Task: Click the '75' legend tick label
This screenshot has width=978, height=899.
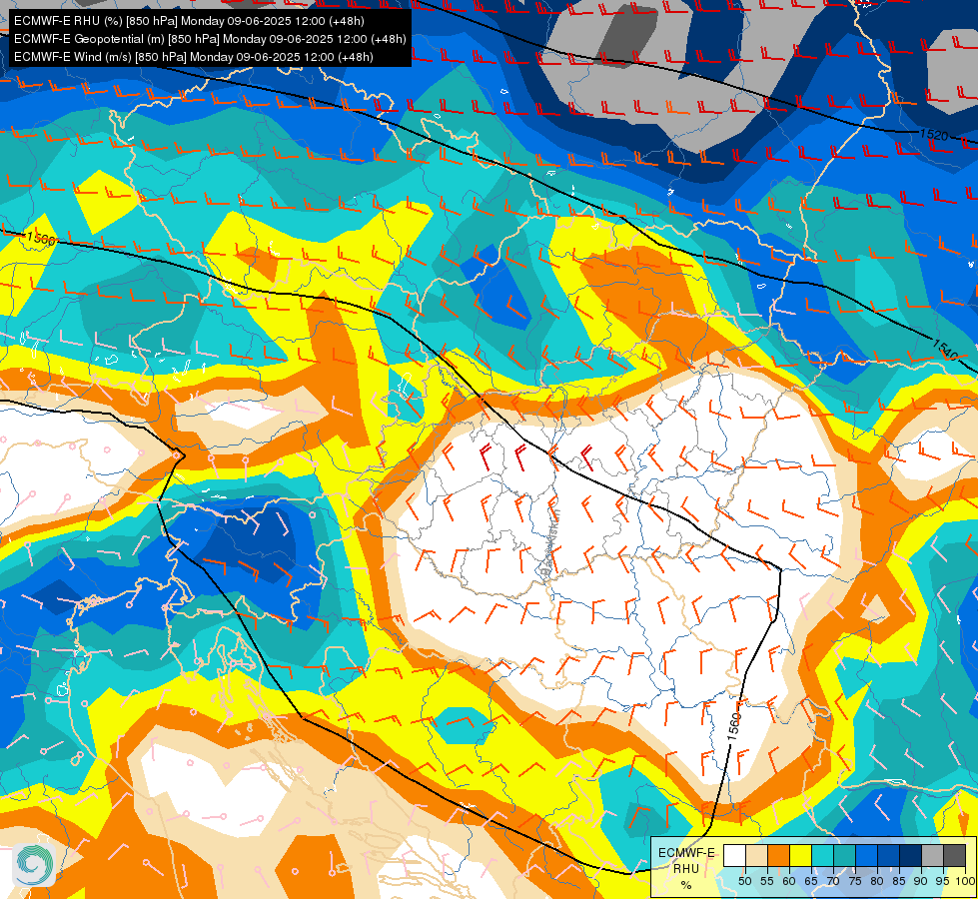Action: point(855,881)
